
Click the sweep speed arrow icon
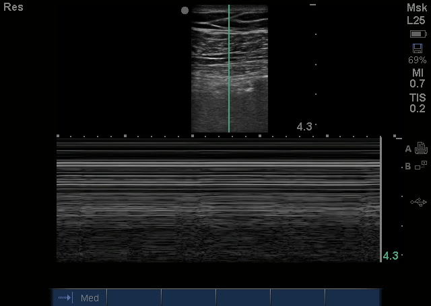pyautogui.click(x=65, y=297)
